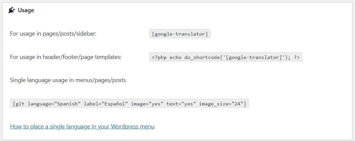The height and width of the screenshot is (141, 355).
Task: Click the closing ?> tag in the PHP snippet
Action: click(x=296, y=57)
